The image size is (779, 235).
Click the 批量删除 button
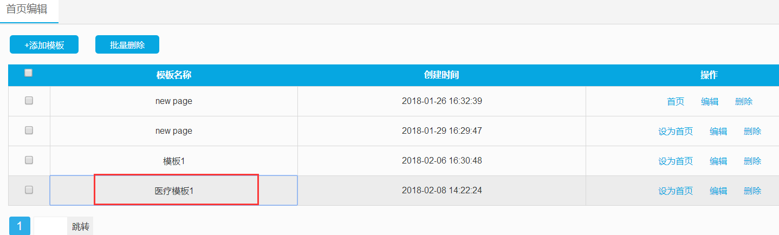(127, 45)
